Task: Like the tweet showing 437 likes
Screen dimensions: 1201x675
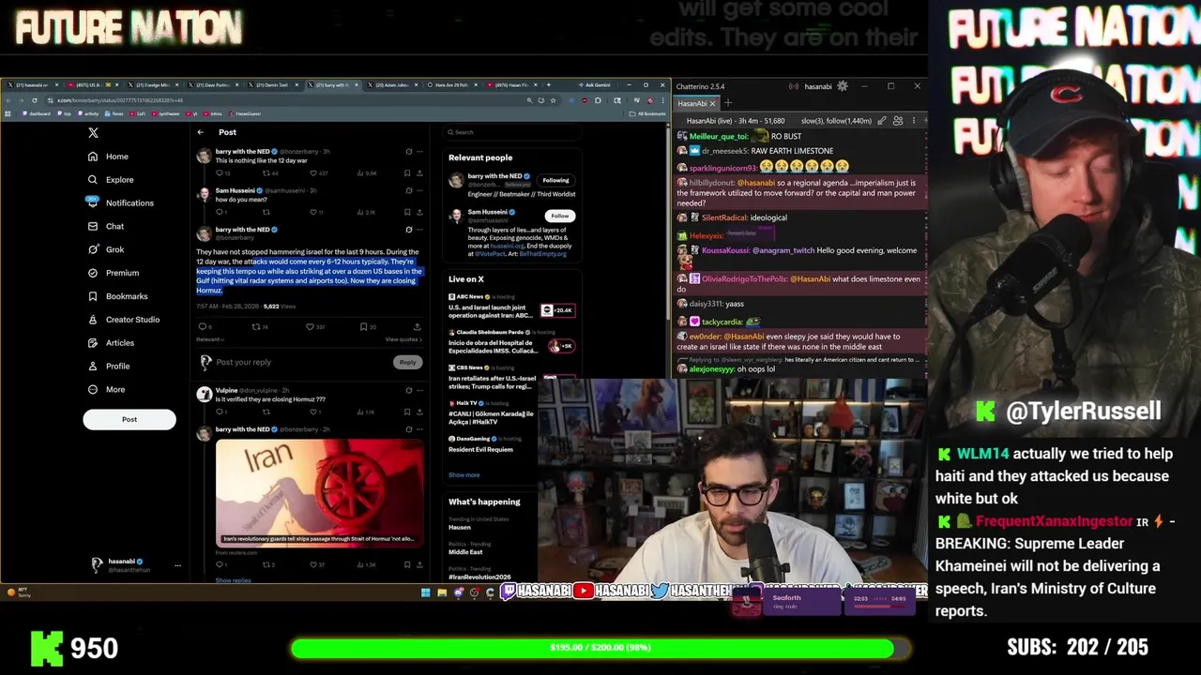Action: pos(319,172)
